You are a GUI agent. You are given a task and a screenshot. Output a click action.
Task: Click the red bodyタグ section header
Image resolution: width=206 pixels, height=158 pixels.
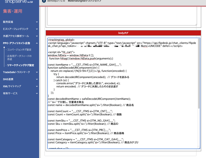click(x=123, y=33)
